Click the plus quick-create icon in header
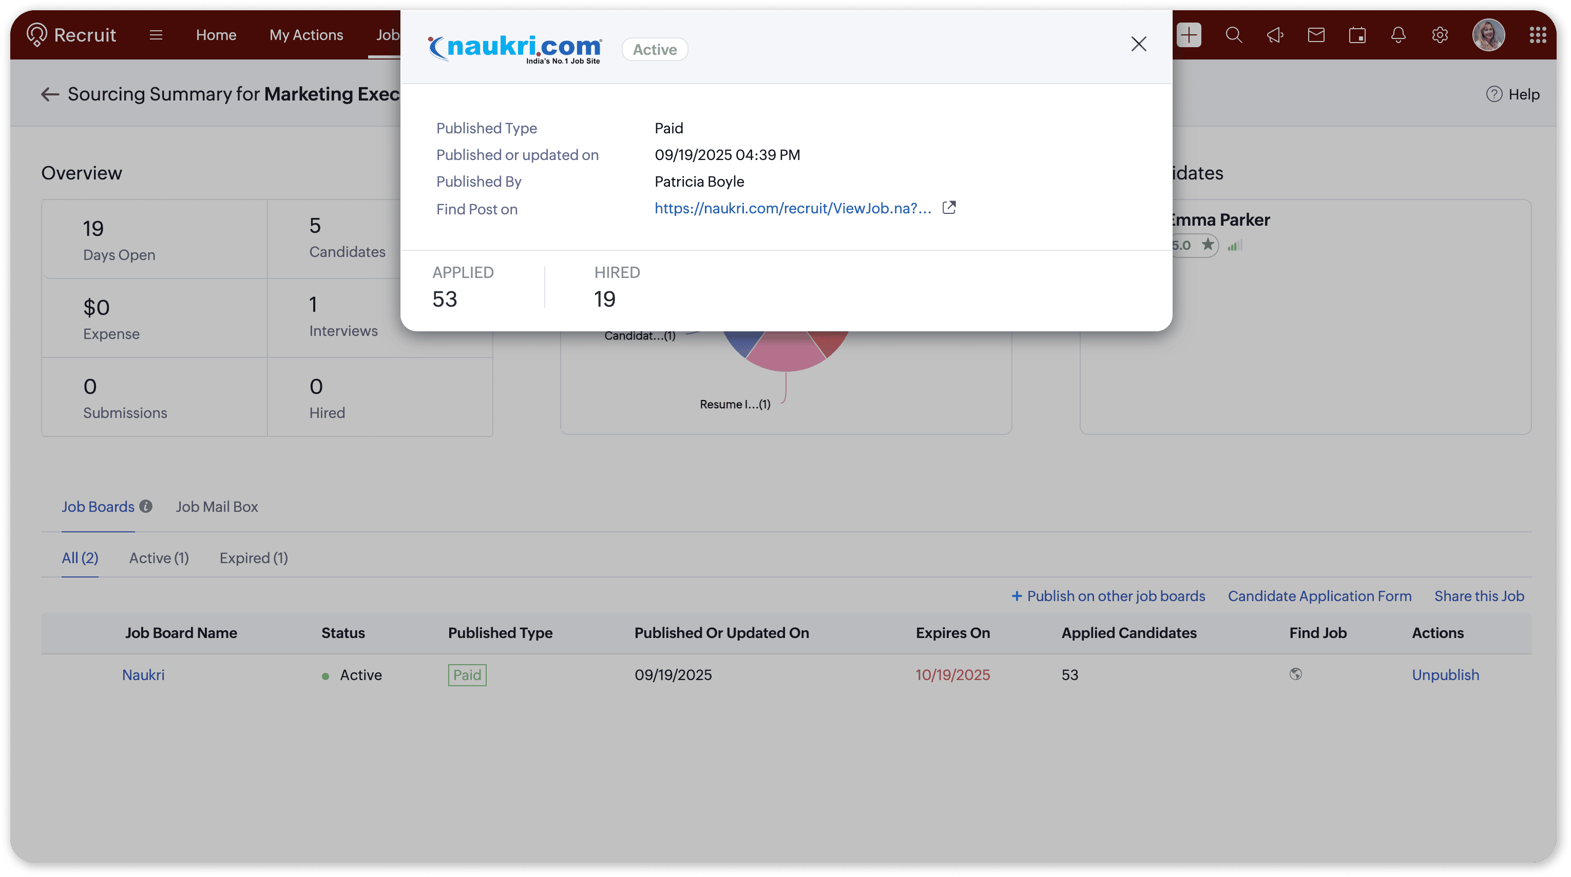 click(x=1189, y=35)
